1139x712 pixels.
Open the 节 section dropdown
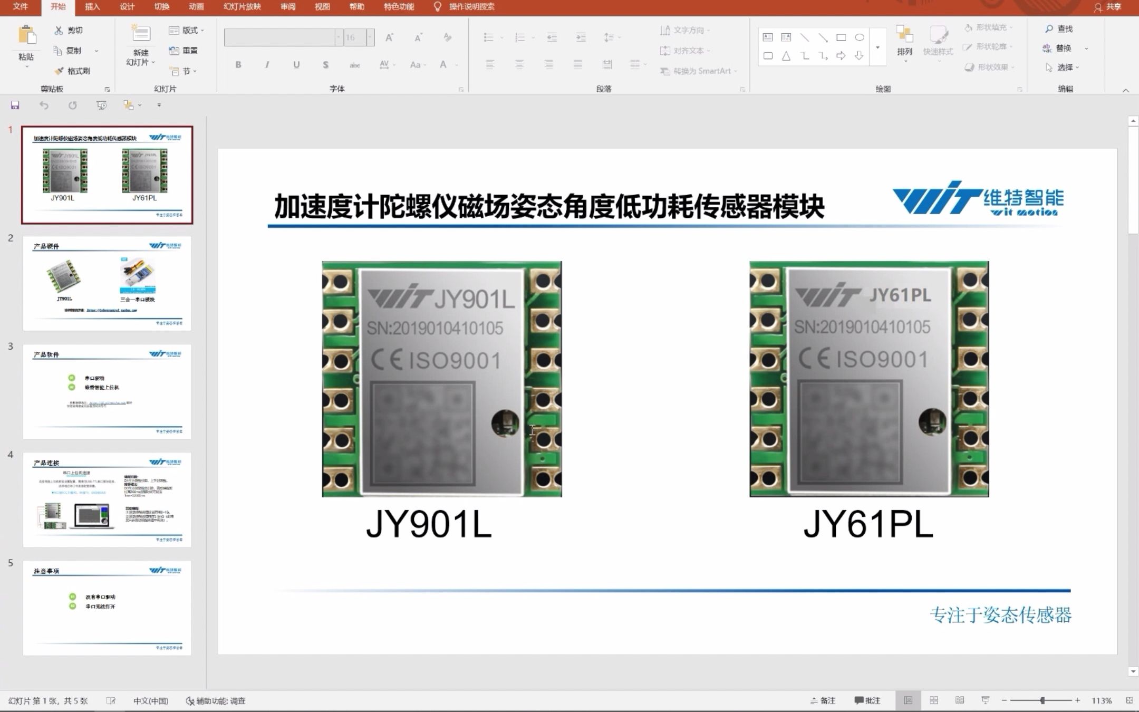(x=182, y=71)
